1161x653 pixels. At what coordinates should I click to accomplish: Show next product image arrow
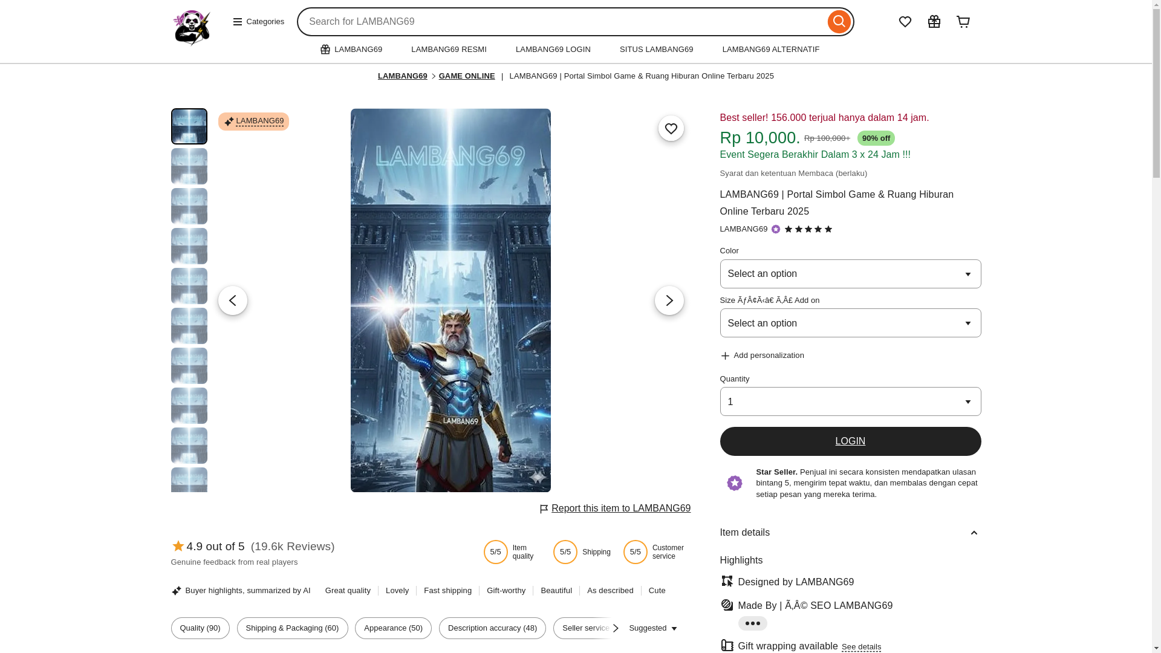[x=669, y=301]
